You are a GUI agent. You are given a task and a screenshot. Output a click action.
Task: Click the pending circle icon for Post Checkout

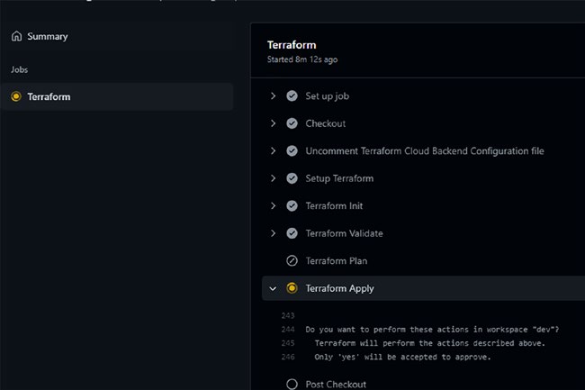292,384
